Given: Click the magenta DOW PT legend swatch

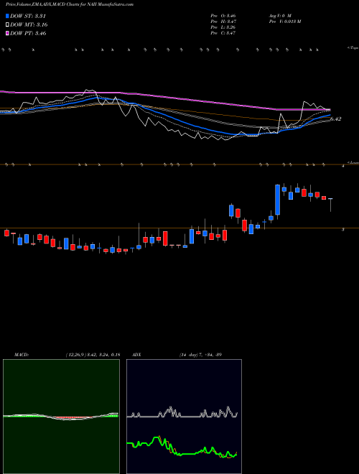Looking at the screenshot, I should (7, 33).
